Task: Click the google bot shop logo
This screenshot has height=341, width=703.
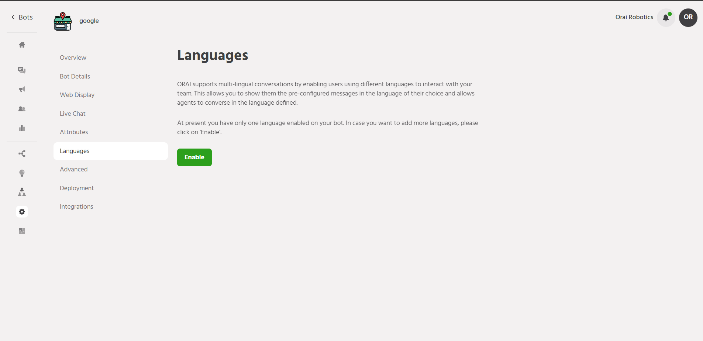Action: [x=63, y=21]
